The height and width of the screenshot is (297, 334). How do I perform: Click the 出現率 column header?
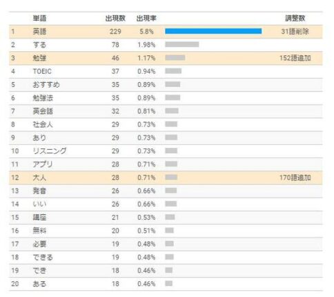(x=146, y=18)
